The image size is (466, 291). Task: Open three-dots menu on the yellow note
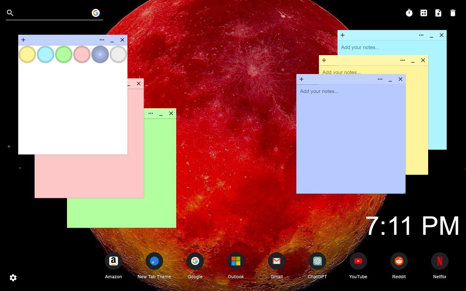pyautogui.click(x=403, y=60)
